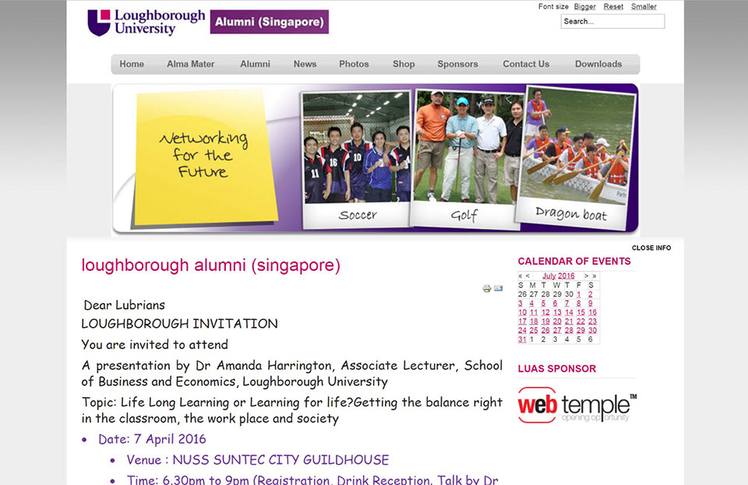
Task: Select July 16 in the calendar
Action: point(592,312)
